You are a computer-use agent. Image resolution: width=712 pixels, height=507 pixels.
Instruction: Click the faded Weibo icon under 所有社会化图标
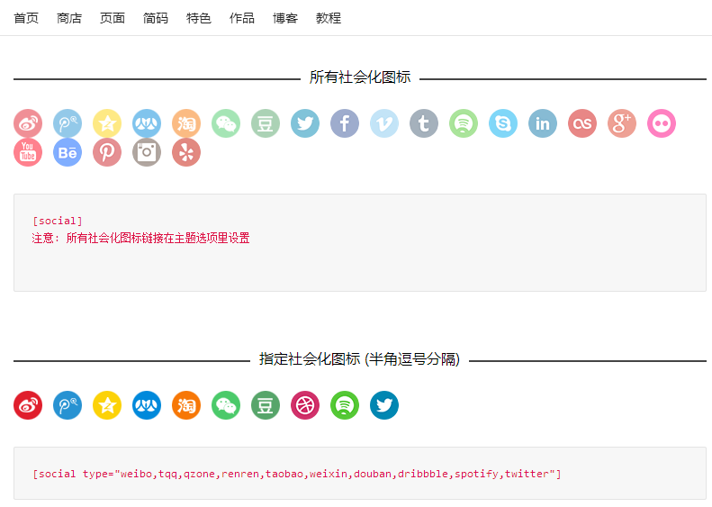coord(28,123)
